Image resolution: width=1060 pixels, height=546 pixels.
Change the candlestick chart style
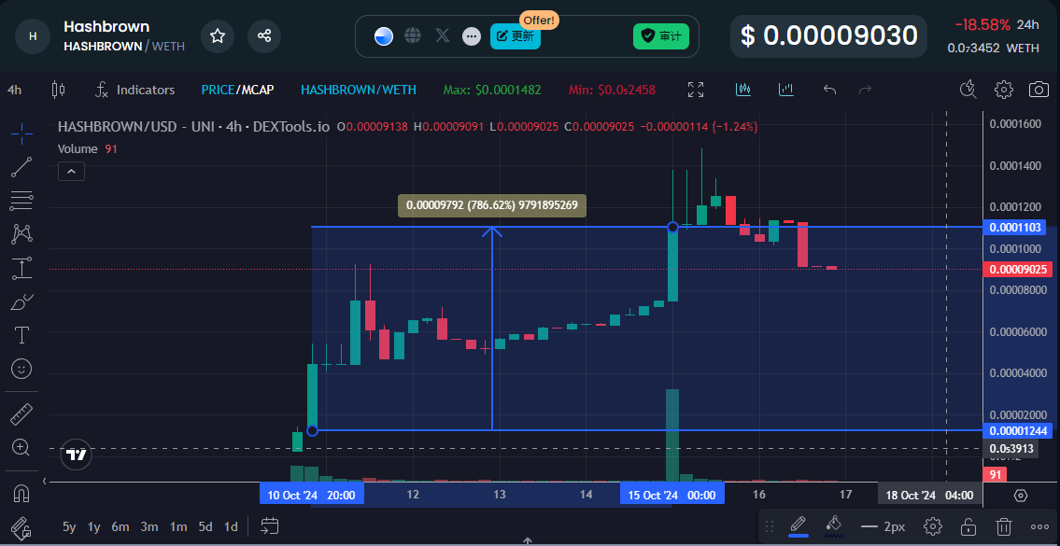pyautogui.click(x=59, y=90)
